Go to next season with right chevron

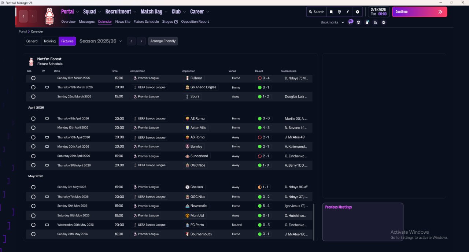coord(141,41)
